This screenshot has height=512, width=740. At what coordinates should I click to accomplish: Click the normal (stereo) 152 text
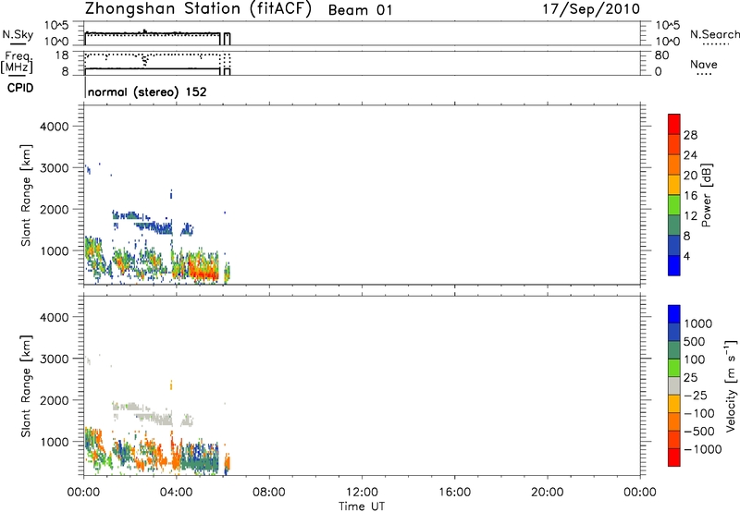pyautogui.click(x=147, y=91)
